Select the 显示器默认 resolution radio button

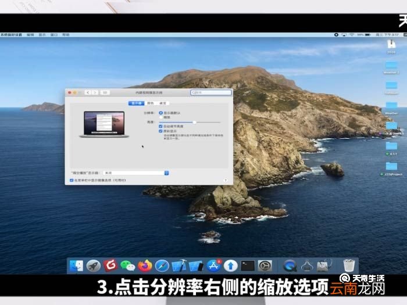point(160,113)
